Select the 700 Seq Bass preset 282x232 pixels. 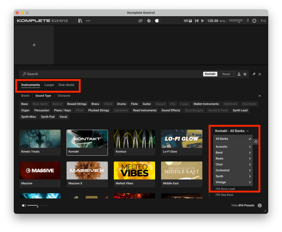coord(224,195)
